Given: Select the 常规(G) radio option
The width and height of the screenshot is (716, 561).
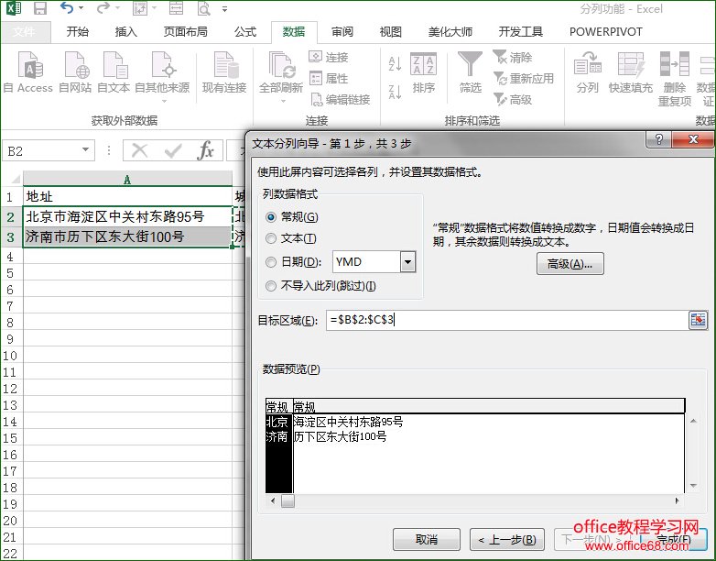Looking at the screenshot, I should [x=271, y=217].
